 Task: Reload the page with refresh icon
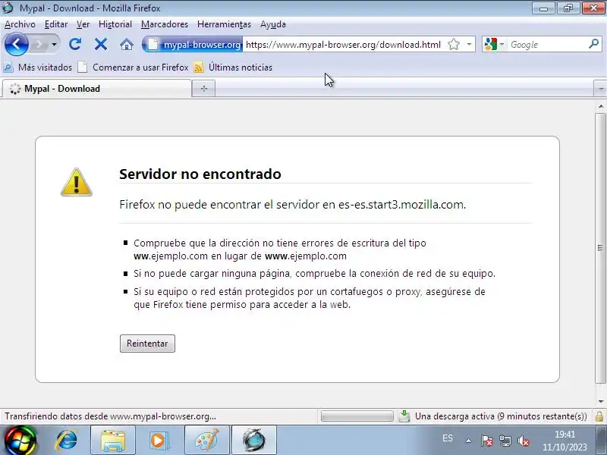click(75, 45)
